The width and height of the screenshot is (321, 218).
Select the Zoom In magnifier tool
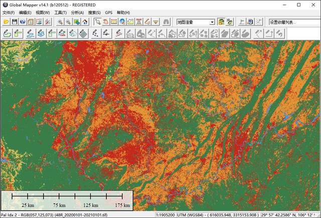tap(60, 22)
